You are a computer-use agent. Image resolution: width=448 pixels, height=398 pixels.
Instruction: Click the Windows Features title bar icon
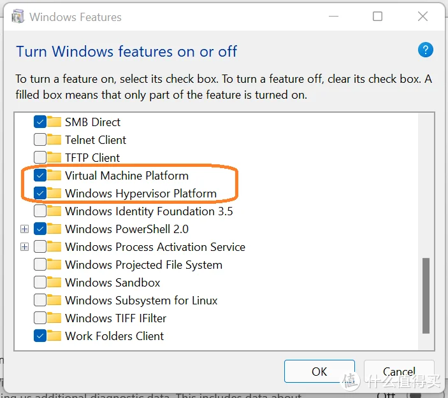click(18, 17)
